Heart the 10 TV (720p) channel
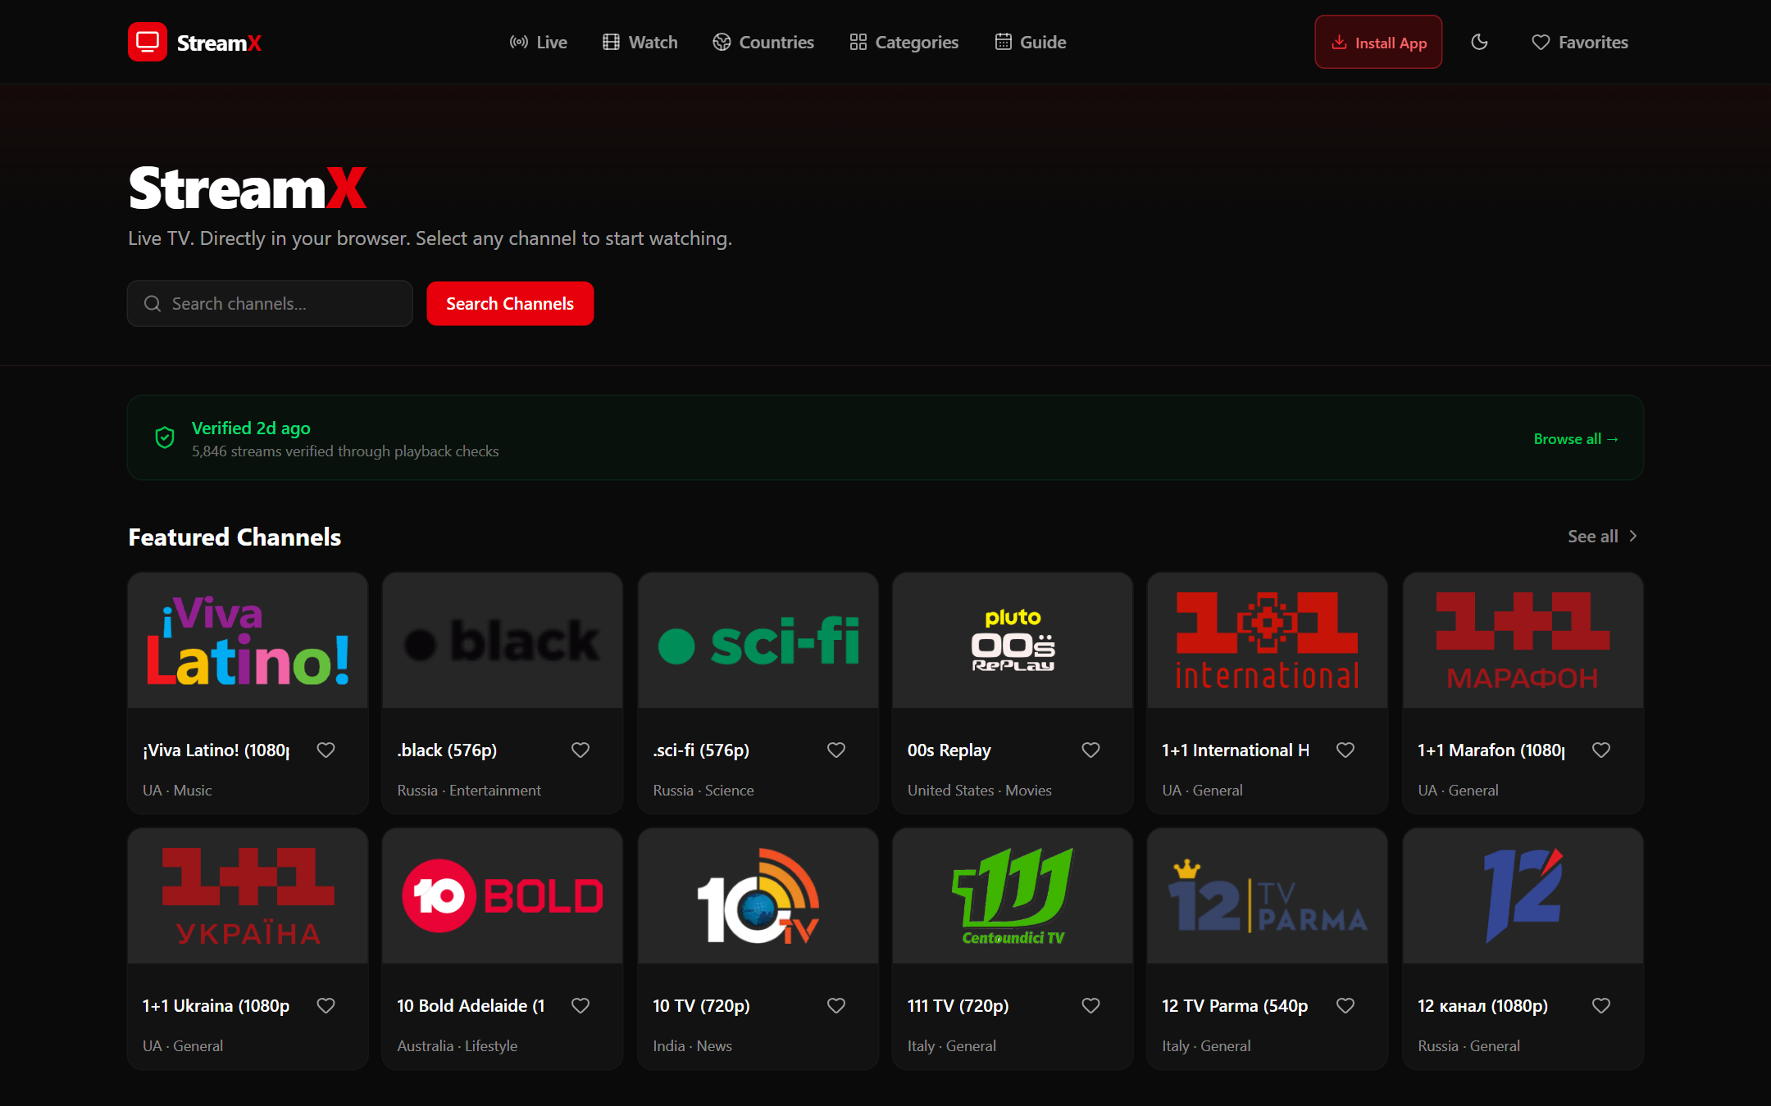1771x1106 pixels. (x=836, y=1005)
